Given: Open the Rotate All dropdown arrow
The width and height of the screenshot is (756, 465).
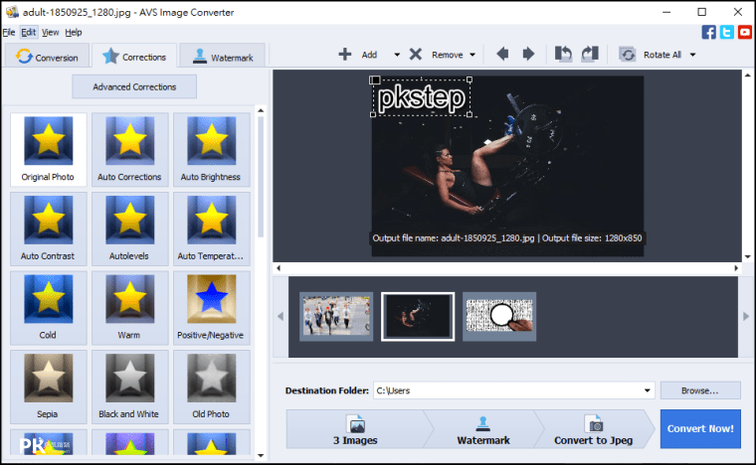Looking at the screenshot, I should [693, 55].
